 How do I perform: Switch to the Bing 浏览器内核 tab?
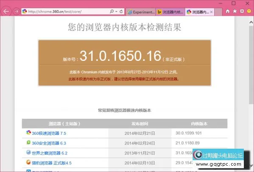pos(170,12)
